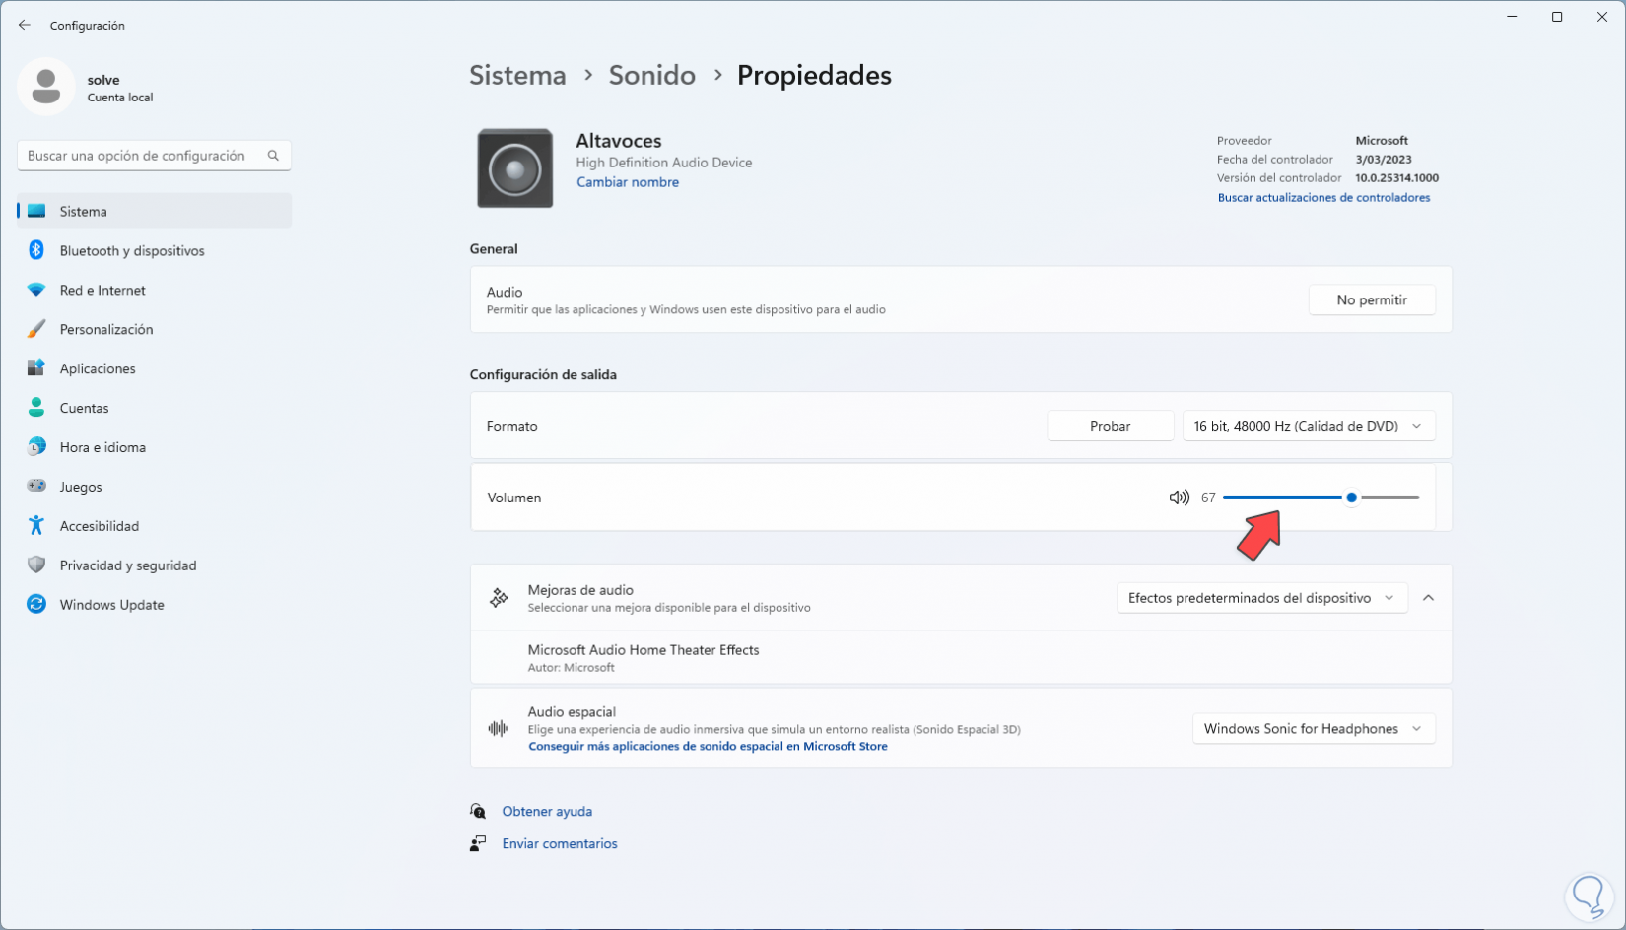Click the Cambiar nombre link
Image resolution: width=1626 pixels, height=930 pixels.
(x=628, y=182)
